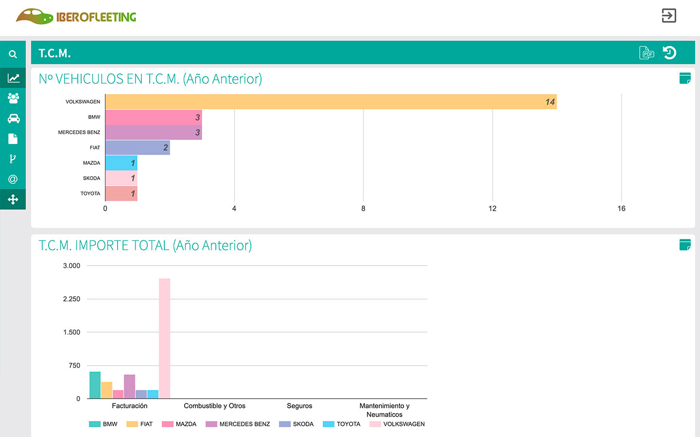Click the FIAT legend entry
The image size is (700, 437).
coord(140,424)
